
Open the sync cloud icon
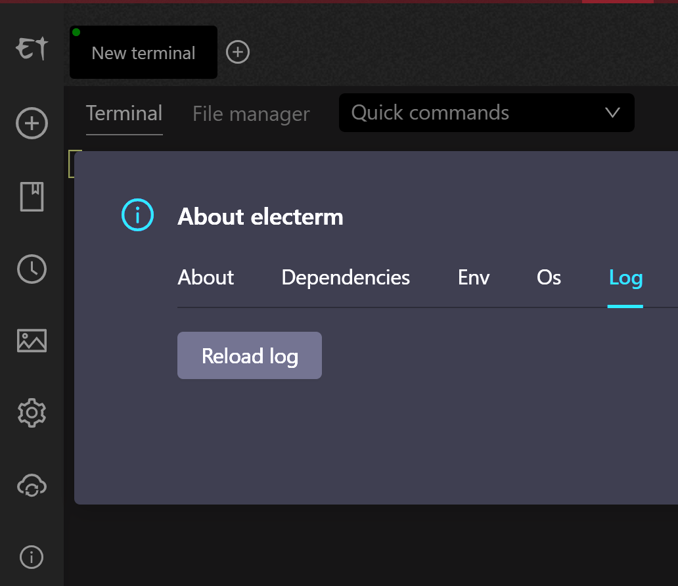(x=31, y=485)
